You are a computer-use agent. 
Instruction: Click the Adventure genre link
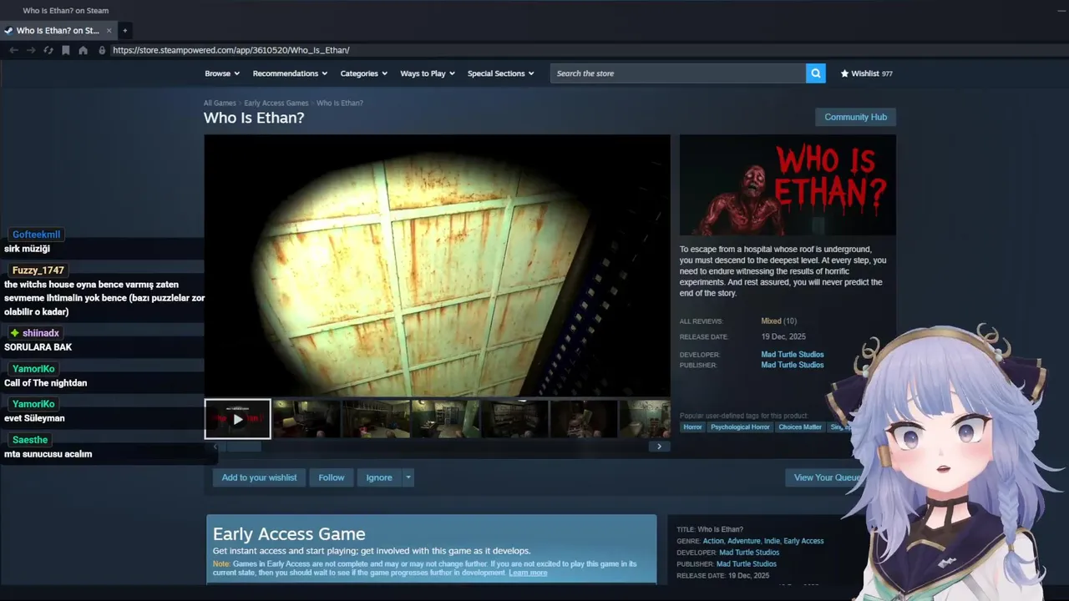[x=743, y=541]
